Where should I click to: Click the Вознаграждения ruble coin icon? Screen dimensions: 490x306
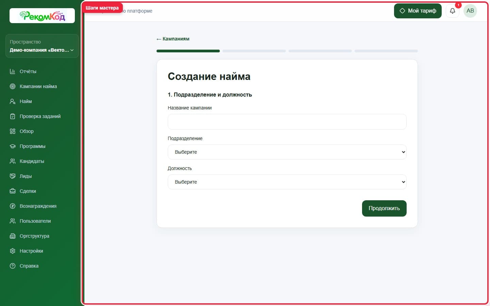(13, 206)
